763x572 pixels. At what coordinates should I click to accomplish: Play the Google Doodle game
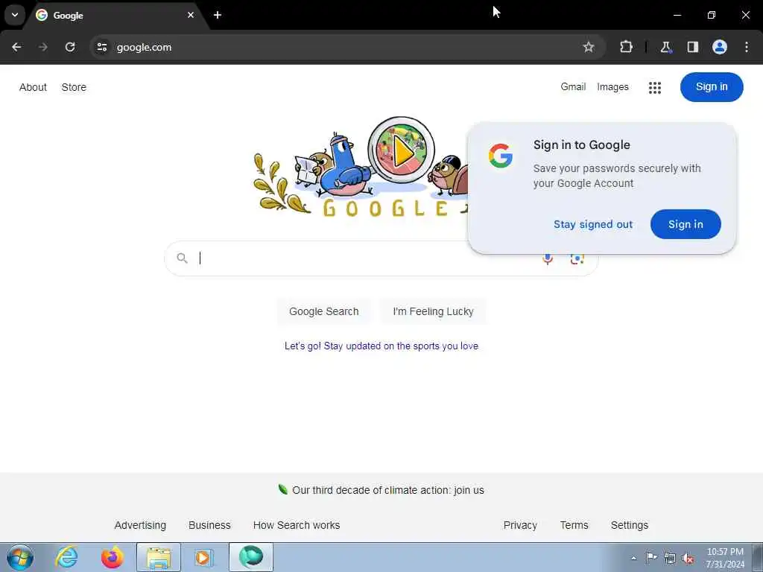point(402,151)
